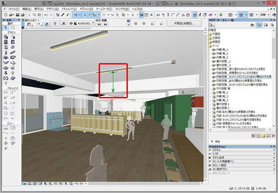This screenshot has height=193, width=278.
Task: Toggle the snap guides button
Action: tap(85, 15)
